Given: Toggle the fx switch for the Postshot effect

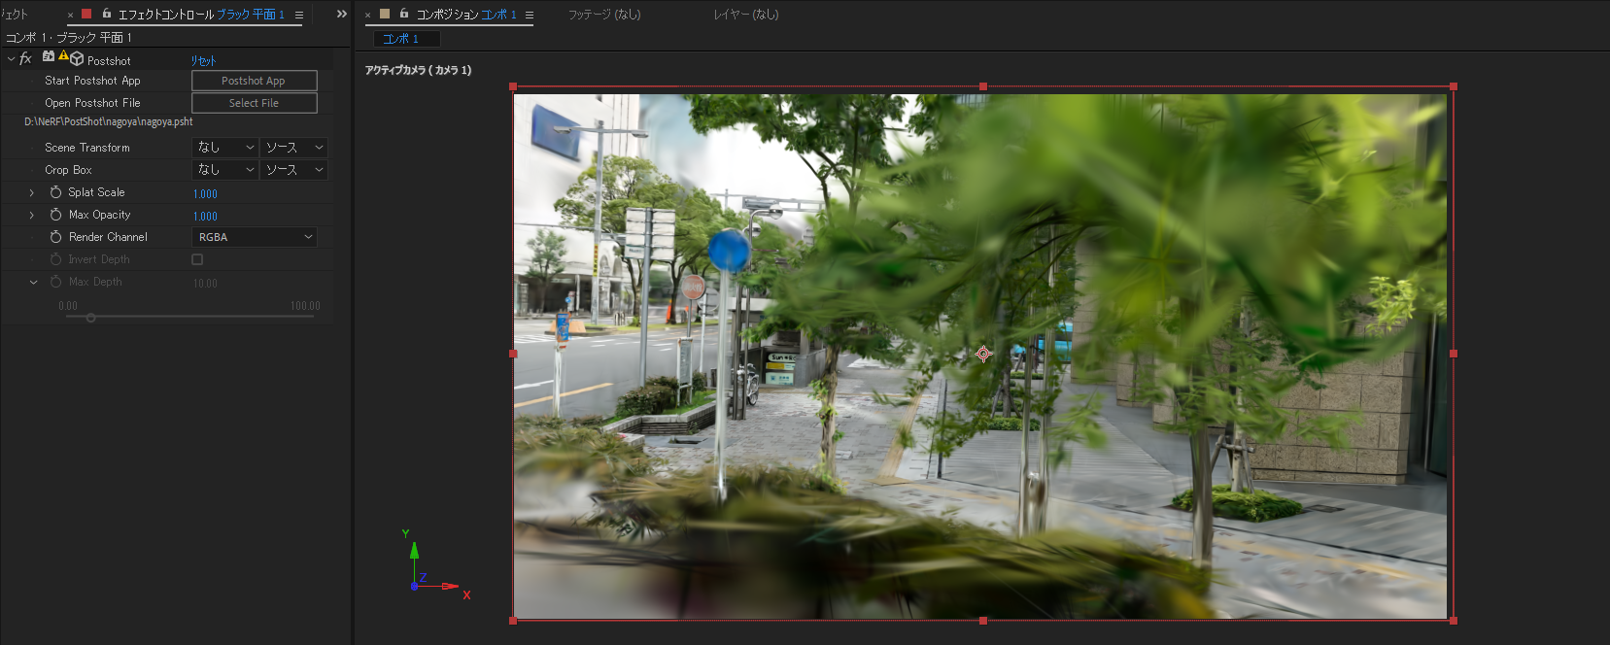Looking at the screenshot, I should (26, 59).
